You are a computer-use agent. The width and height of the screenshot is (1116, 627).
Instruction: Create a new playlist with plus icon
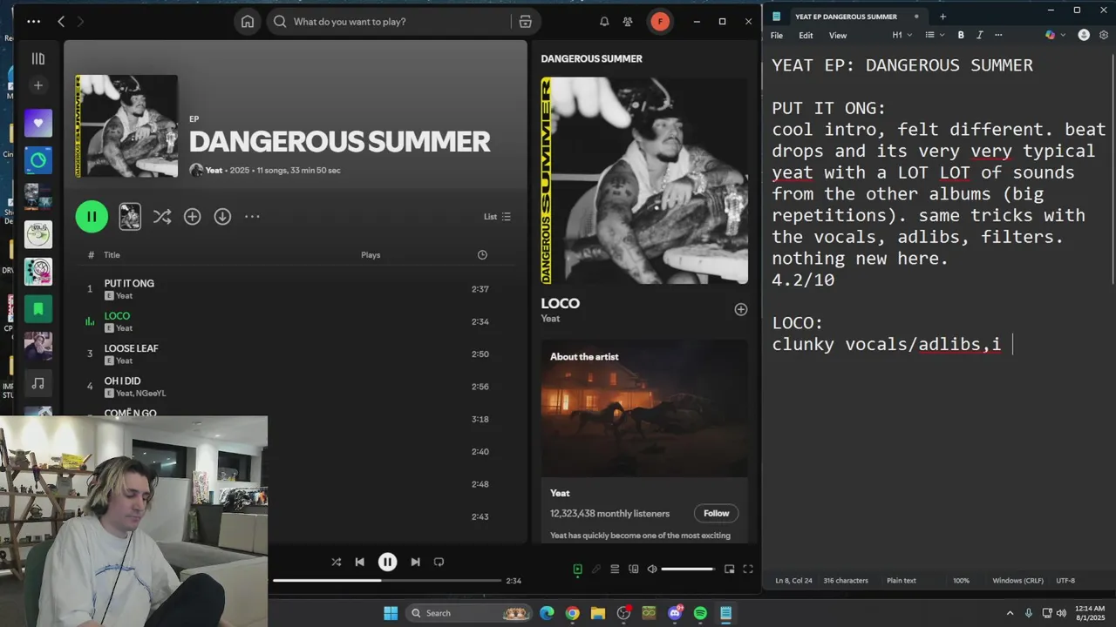(x=38, y=85)
